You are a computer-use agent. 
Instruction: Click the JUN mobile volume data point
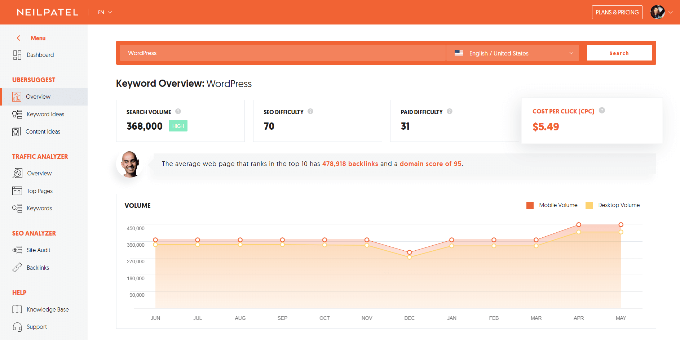coord(155,240)
